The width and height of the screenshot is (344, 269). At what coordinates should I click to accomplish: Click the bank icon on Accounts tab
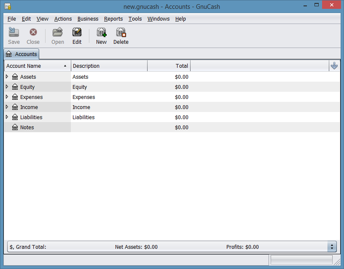[9, 54]
